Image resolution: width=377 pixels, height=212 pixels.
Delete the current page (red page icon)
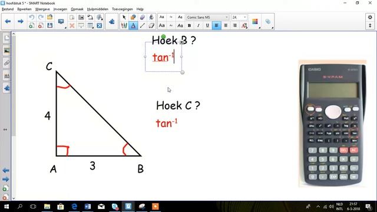pos(41,25)
